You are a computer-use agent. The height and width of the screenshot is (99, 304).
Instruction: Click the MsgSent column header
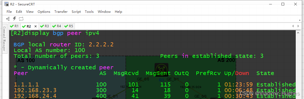(158, 73)
